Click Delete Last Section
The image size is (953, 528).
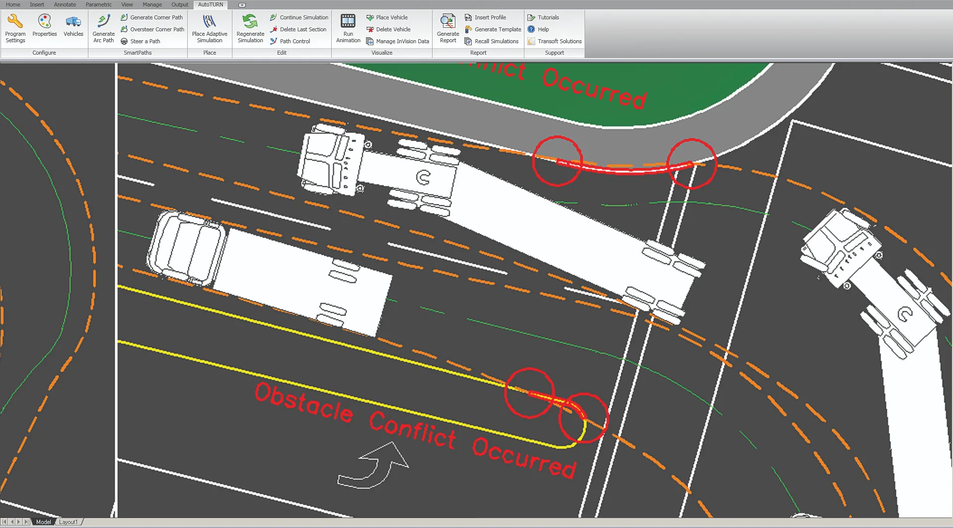[x=298, y=29]
